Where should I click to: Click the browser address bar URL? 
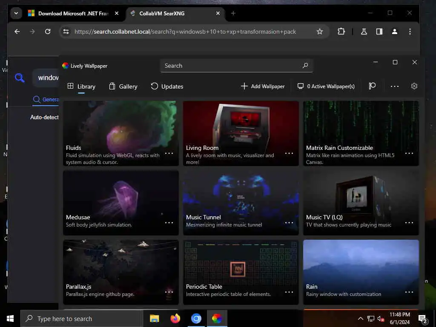185,32
